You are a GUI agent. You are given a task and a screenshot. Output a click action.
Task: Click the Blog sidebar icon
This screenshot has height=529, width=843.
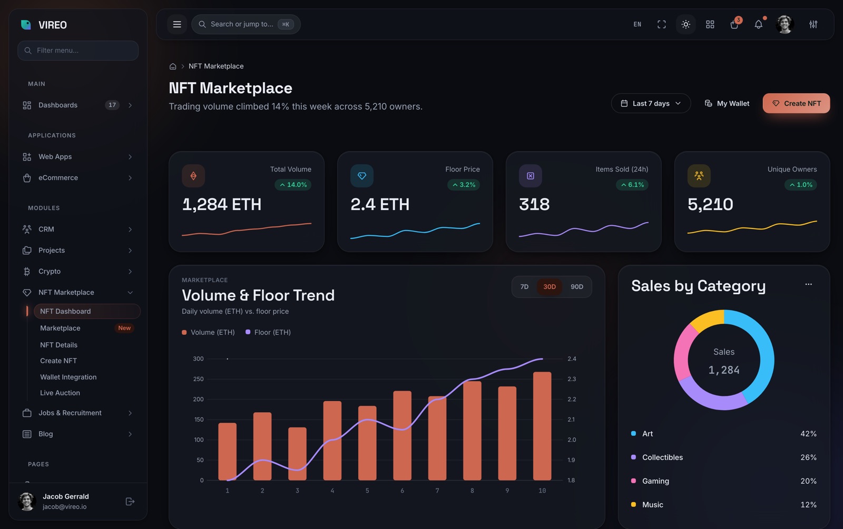tap(27, 434)
